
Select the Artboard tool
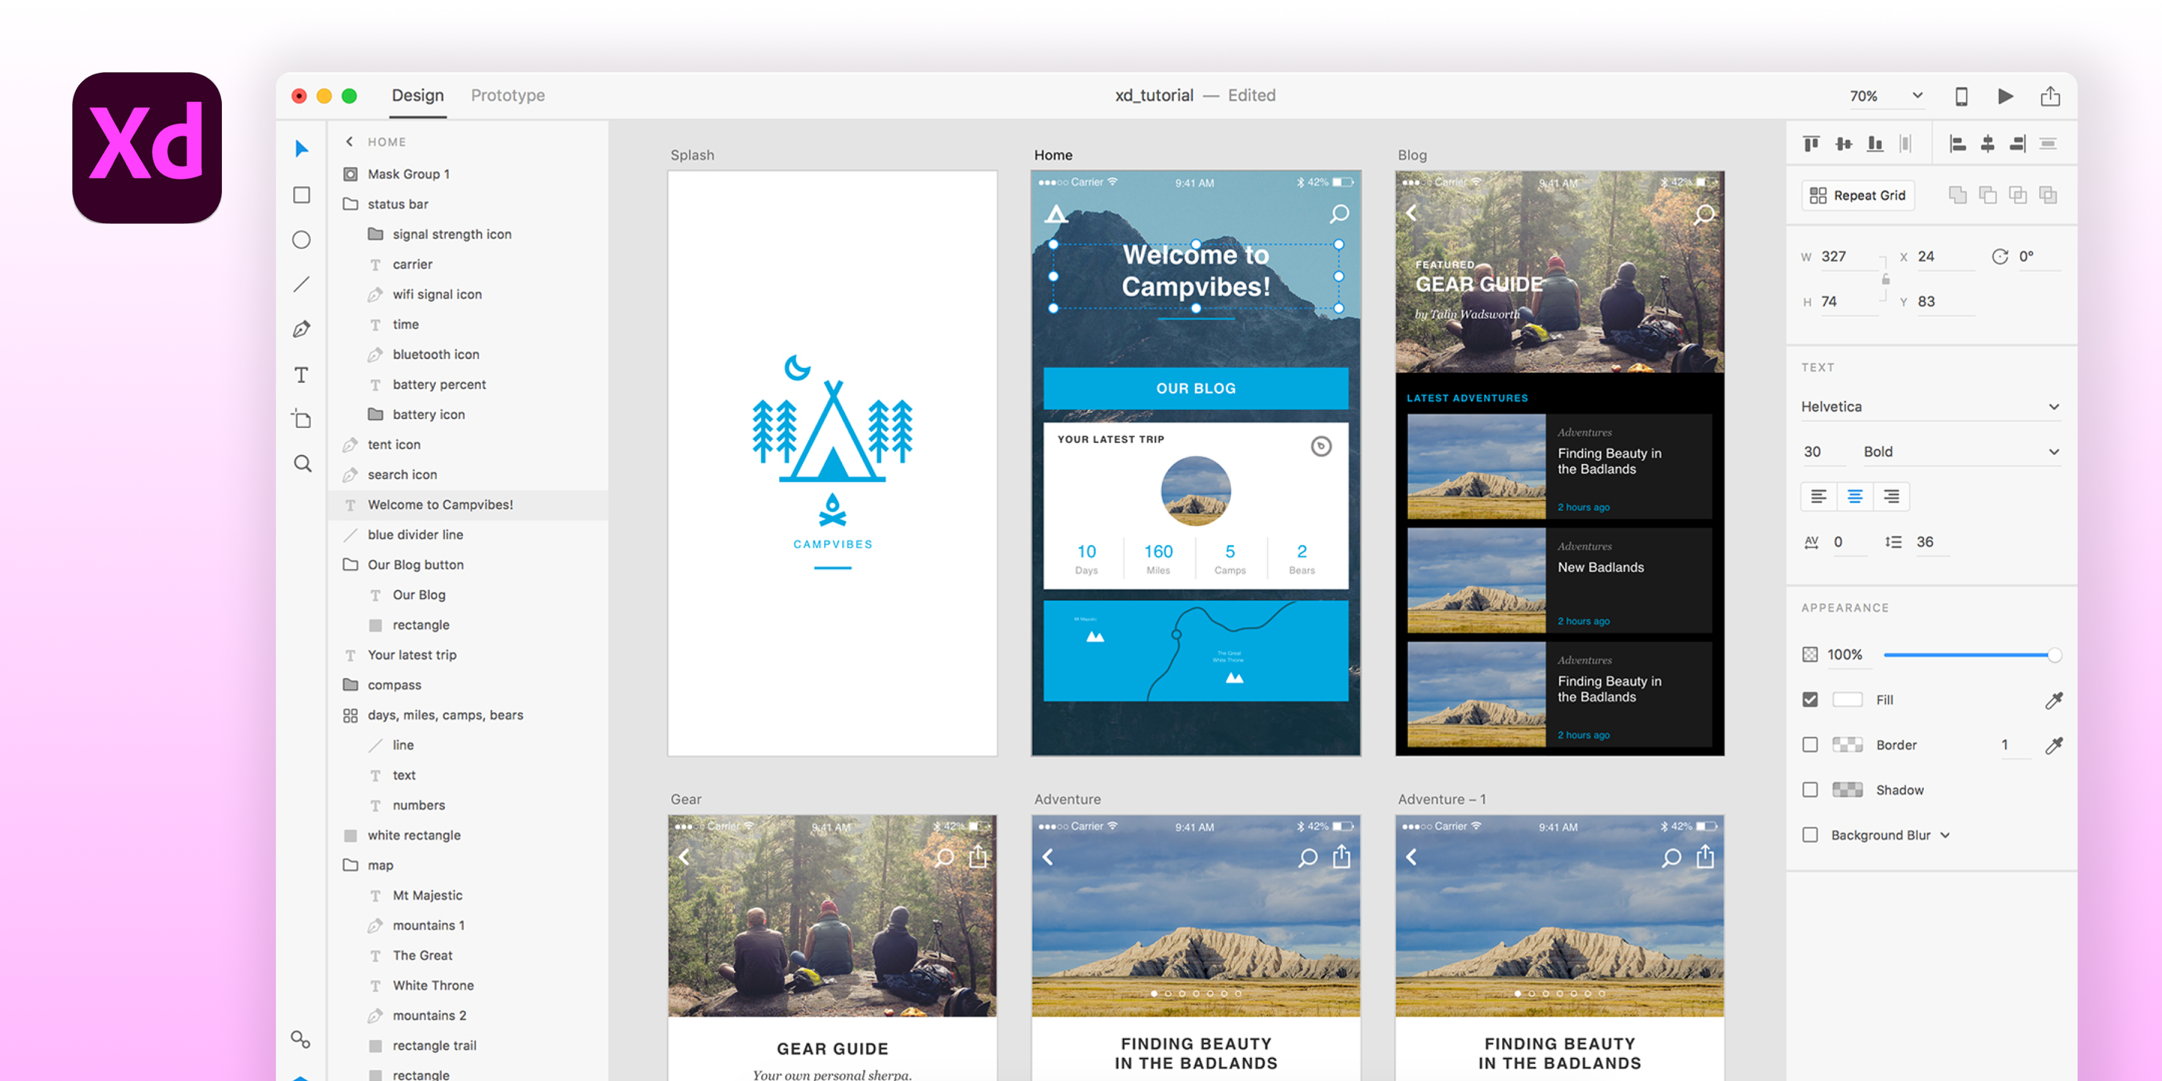(x=302, y=419)
